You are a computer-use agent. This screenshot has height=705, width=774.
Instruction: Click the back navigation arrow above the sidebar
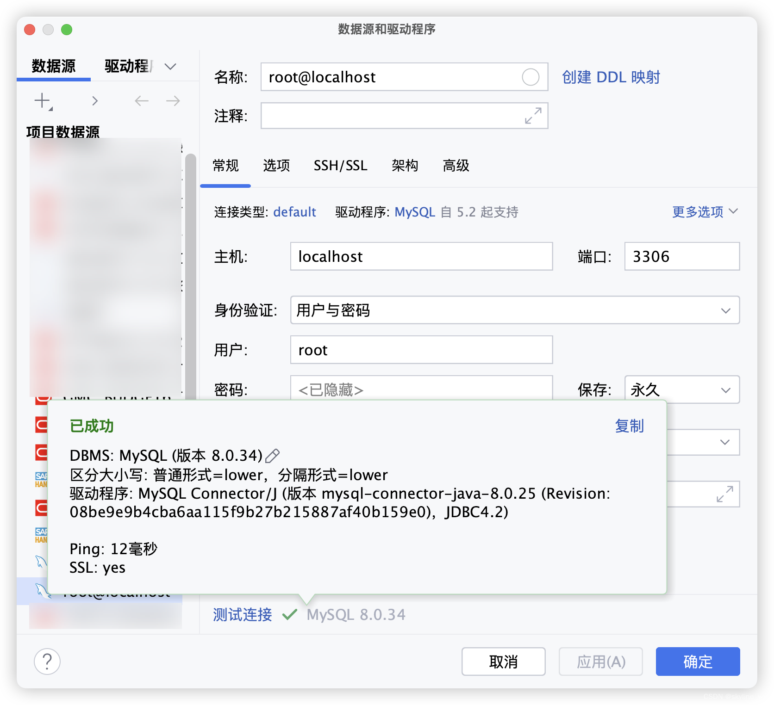pos(142,100)
